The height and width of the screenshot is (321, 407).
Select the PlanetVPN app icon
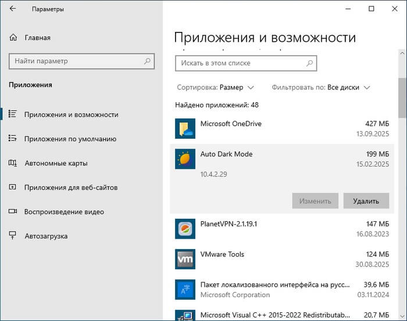click(185, 229)
